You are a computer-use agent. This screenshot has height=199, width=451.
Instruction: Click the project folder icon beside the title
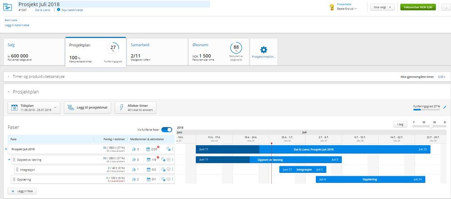tap(8, 7)
